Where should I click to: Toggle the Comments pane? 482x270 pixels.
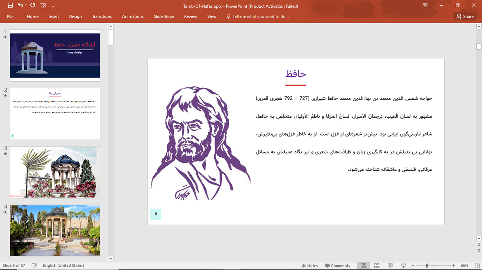click(338, 266)
